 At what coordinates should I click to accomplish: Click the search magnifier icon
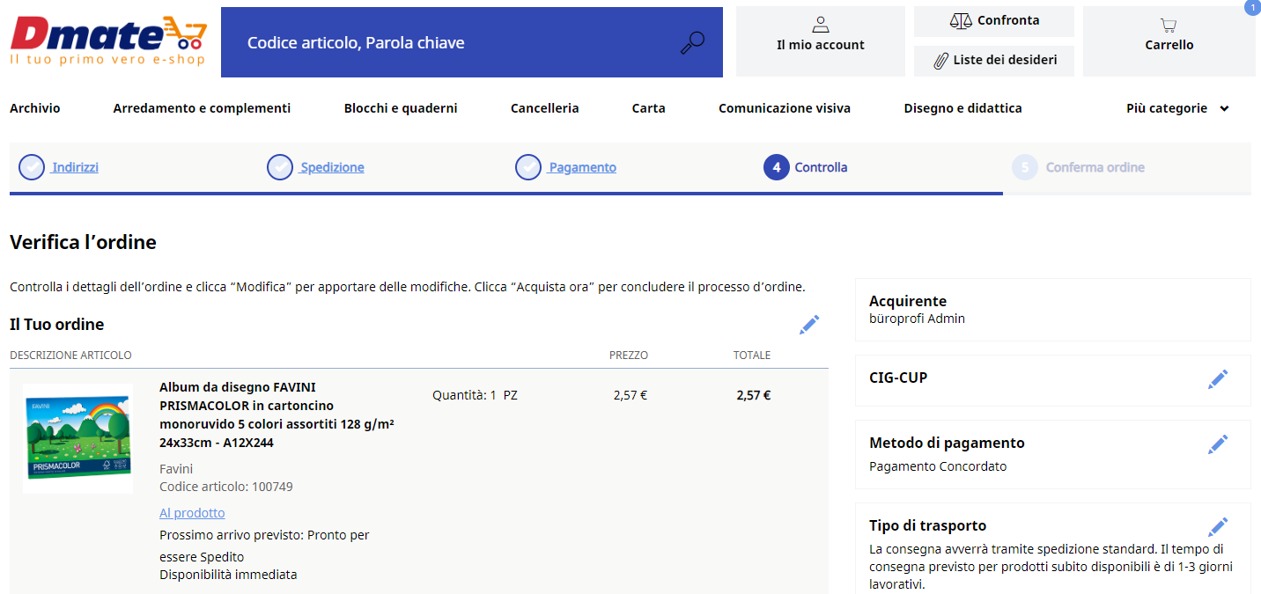pyautogui.click(x=693, y=43)
